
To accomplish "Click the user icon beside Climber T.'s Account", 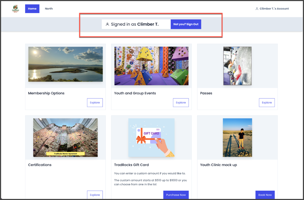I will pos(257,9).
